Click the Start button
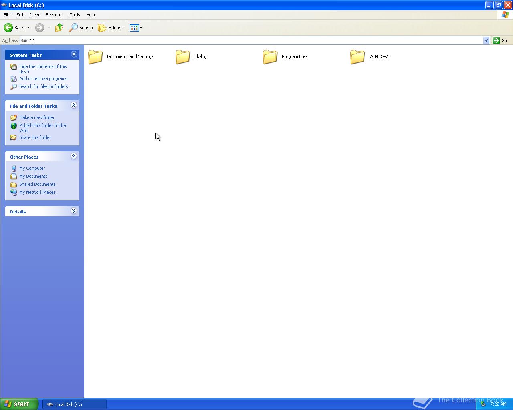The height and width of the screenshot is (410, 513). [20, 404]
